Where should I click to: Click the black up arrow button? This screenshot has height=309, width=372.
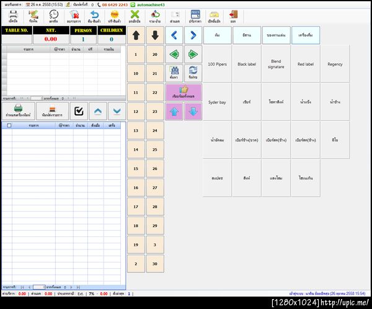point(136,35)
